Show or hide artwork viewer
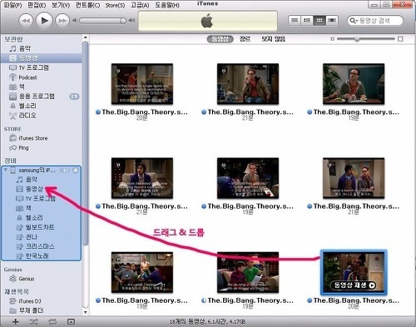 (x=71, y=322)
